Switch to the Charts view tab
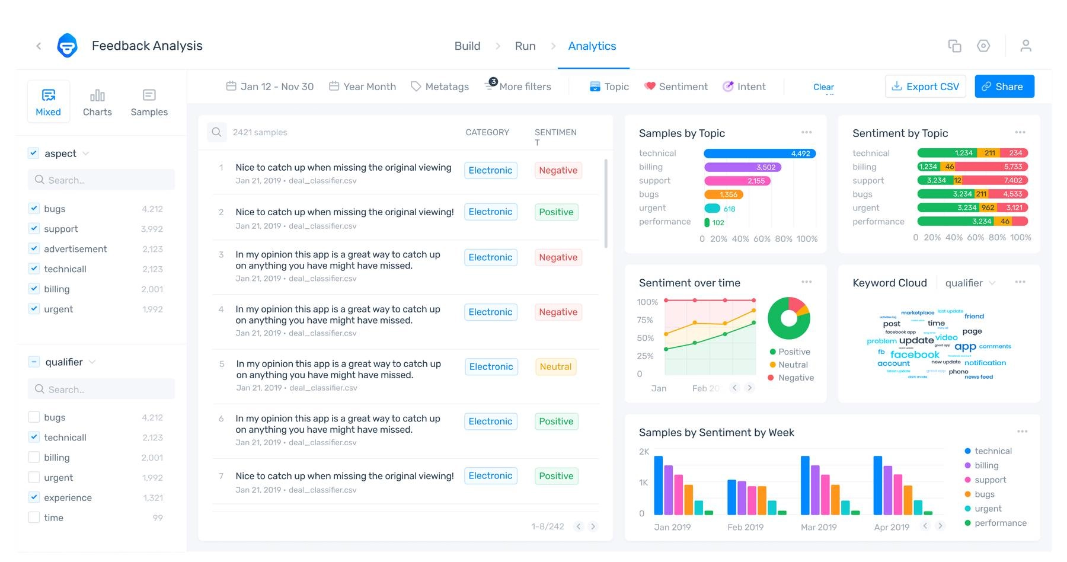 click(97, 102)
